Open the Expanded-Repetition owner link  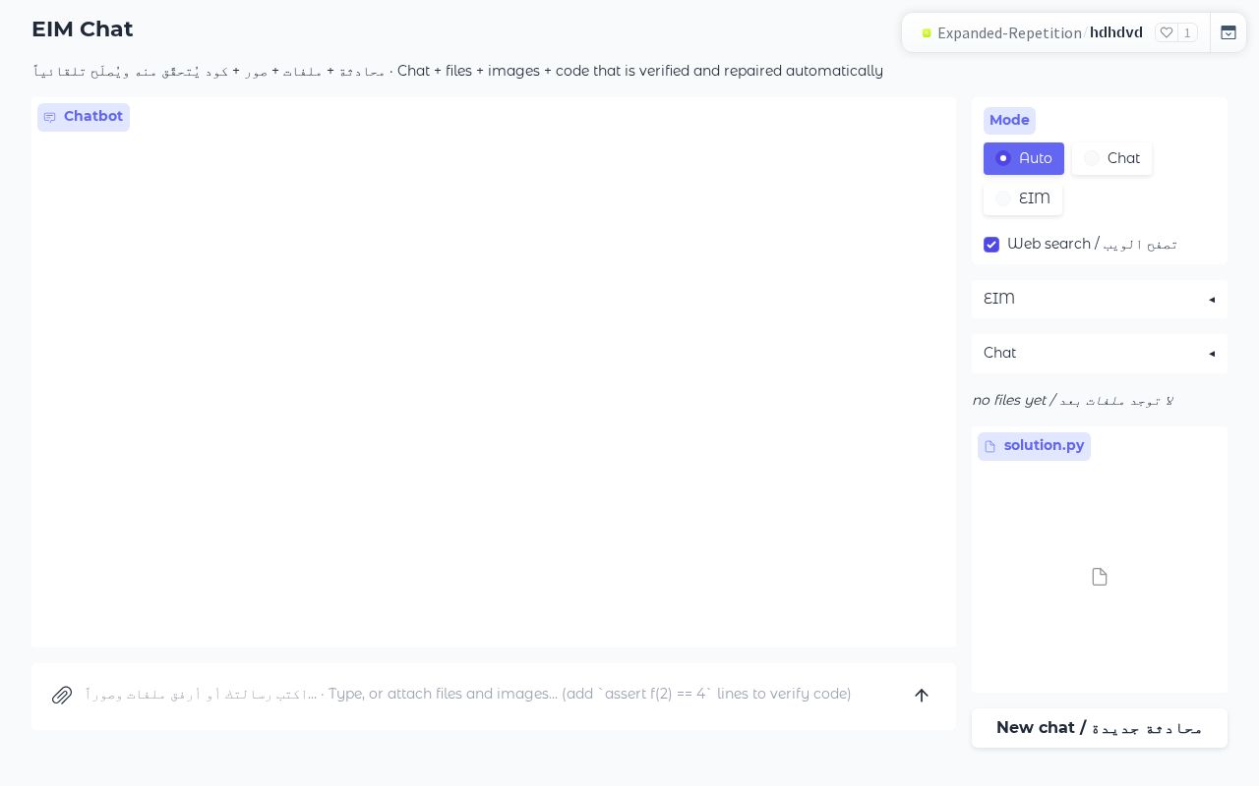pos(1009,32)
